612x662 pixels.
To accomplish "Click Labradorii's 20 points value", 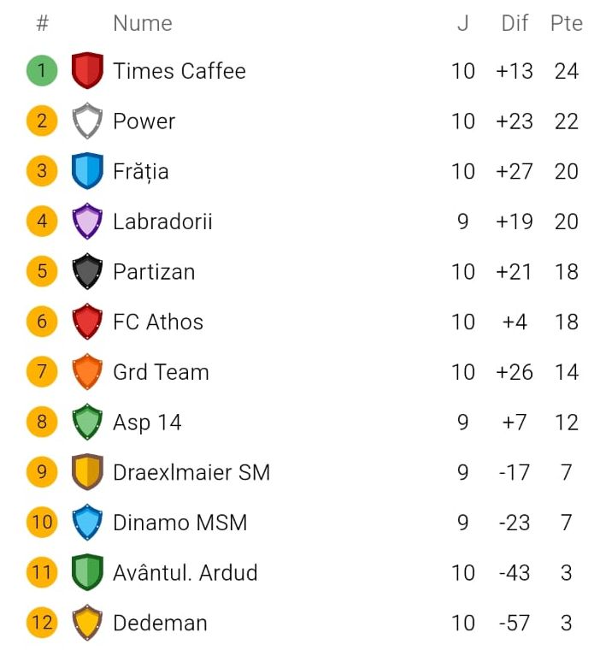I will [567, 222].
